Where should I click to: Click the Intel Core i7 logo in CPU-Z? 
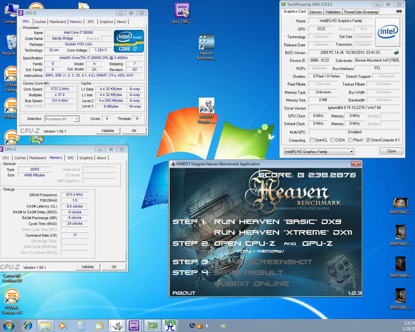pos(129,41)
